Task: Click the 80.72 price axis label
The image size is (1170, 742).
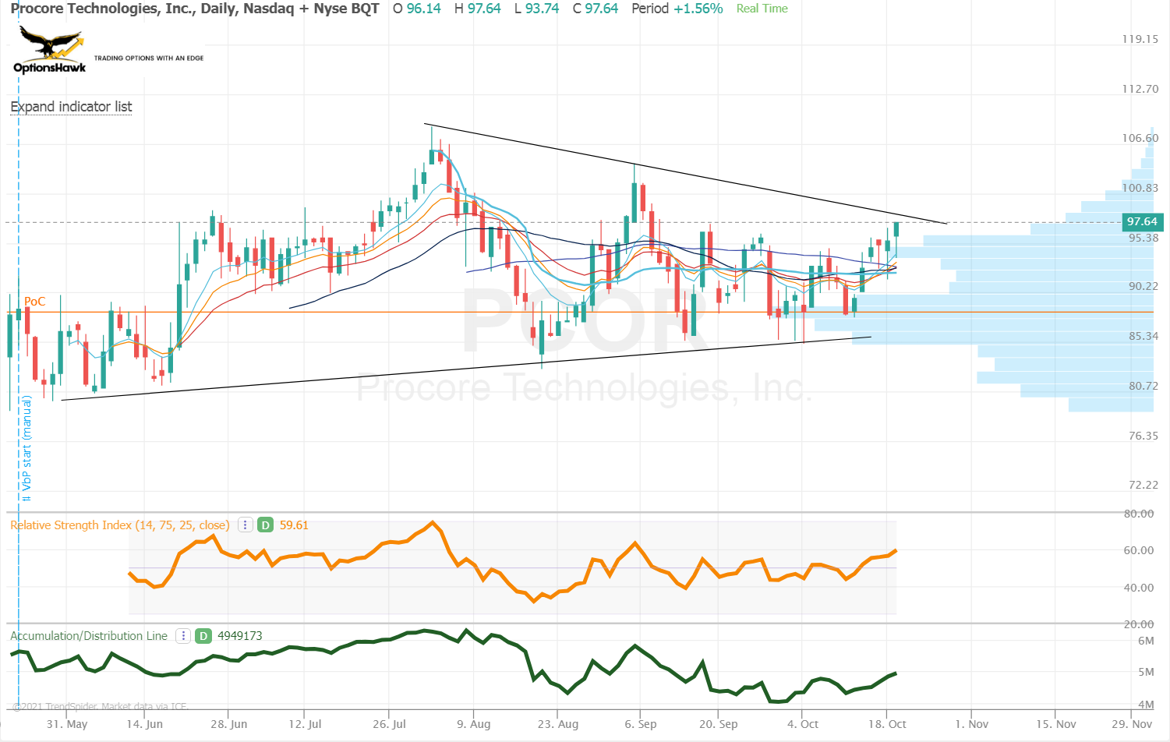Action: point(1143,386)
